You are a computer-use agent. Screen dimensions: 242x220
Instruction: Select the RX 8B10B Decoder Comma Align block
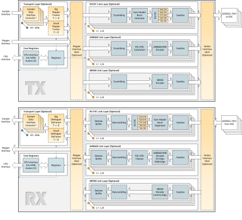click(160, 192)
